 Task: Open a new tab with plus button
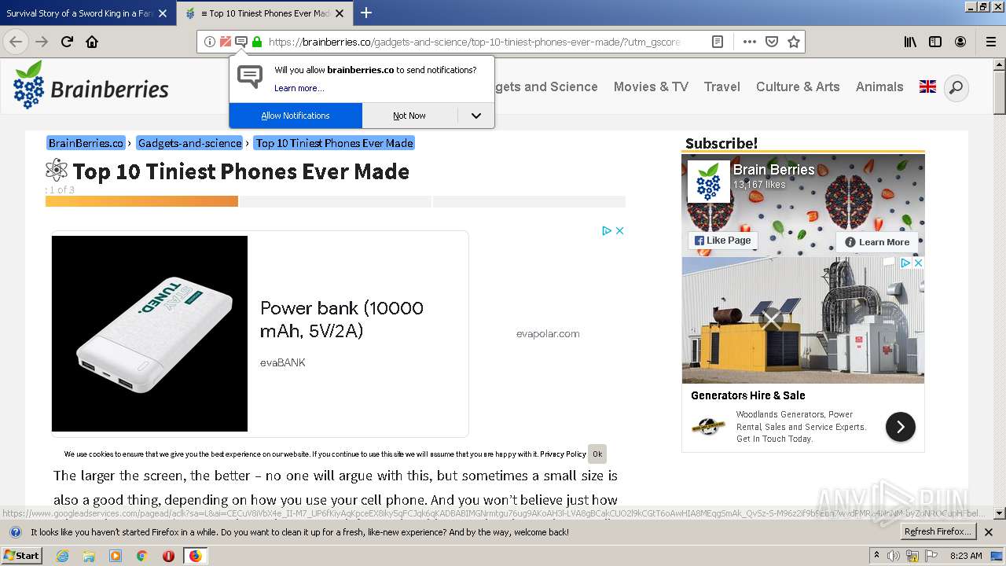365,13
